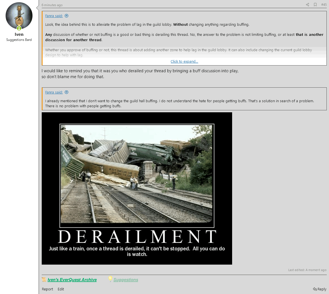Bookmark this post using the bookmark icon
The width and height of the screenshot is (329, 294).
coord(315,5)
